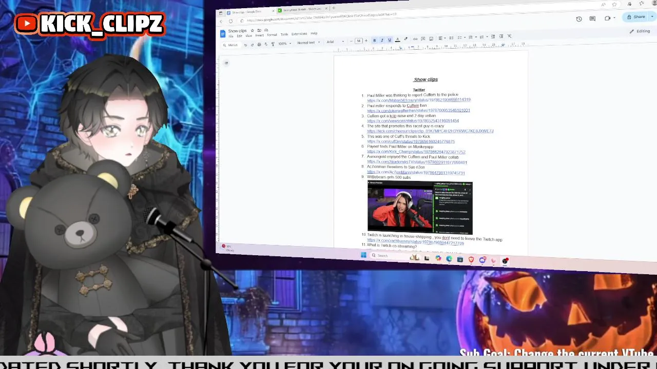The image size is (657, 369).
Task: Open the Normal text style dropdown
Action: tap(308, 43)
